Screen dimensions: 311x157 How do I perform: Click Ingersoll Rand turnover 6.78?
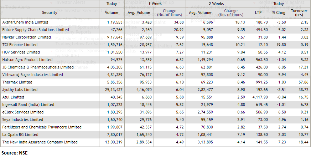click(x=305, y=105)
